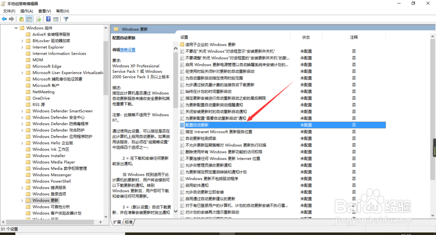
Task: Select Windows Messenger in tree
Action: (x=52, y=175)
